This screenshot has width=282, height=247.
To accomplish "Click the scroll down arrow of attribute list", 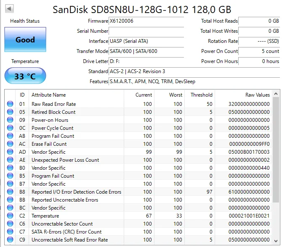I will [276, 241].
